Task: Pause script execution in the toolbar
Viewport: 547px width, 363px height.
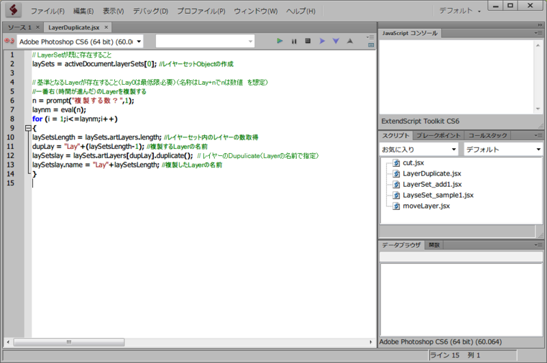Action: [294, 41]
